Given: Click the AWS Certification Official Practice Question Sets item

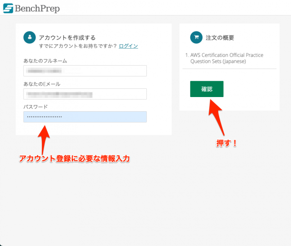Looking at the screenshot, I should point(224,58).
